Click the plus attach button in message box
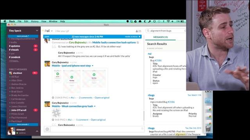The height and width of the screenshot is (140, 250). [x=47, y=129]
